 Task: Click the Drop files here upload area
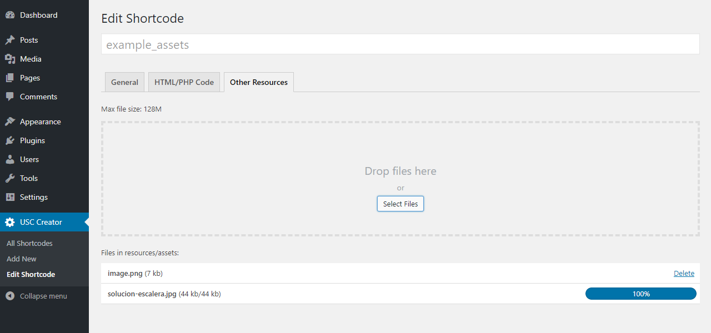[x=400, y=179]
